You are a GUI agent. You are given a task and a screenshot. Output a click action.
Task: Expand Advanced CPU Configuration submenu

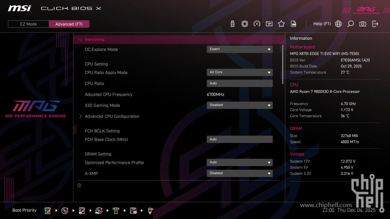pyautogui.click(x=112, y=116)
